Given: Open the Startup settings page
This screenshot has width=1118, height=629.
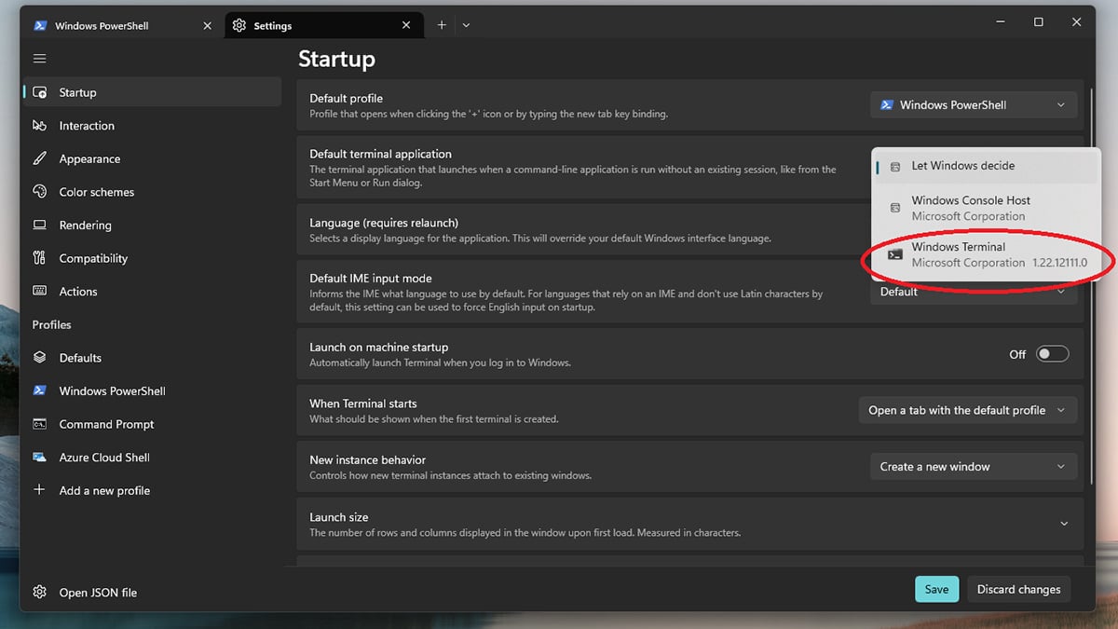Looking at the screenshot, I should 151,92.
